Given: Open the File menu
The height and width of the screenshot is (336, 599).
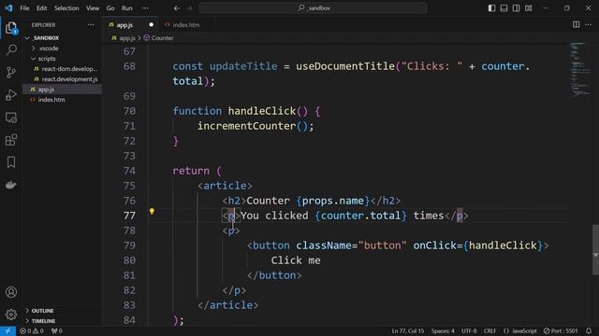Looking at the screenshot, I should (x=24, y=8).
